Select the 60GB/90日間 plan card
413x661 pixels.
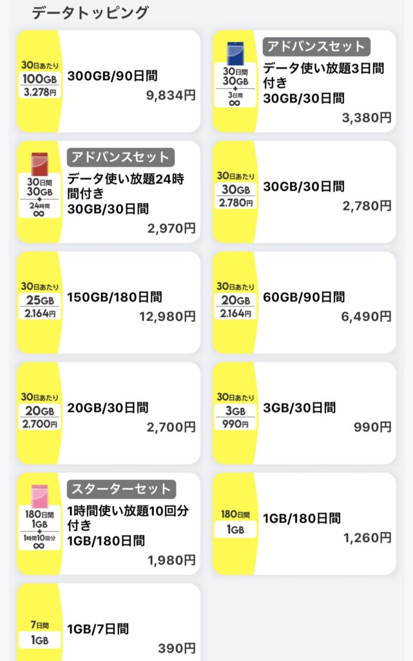[x=304, y=303]
